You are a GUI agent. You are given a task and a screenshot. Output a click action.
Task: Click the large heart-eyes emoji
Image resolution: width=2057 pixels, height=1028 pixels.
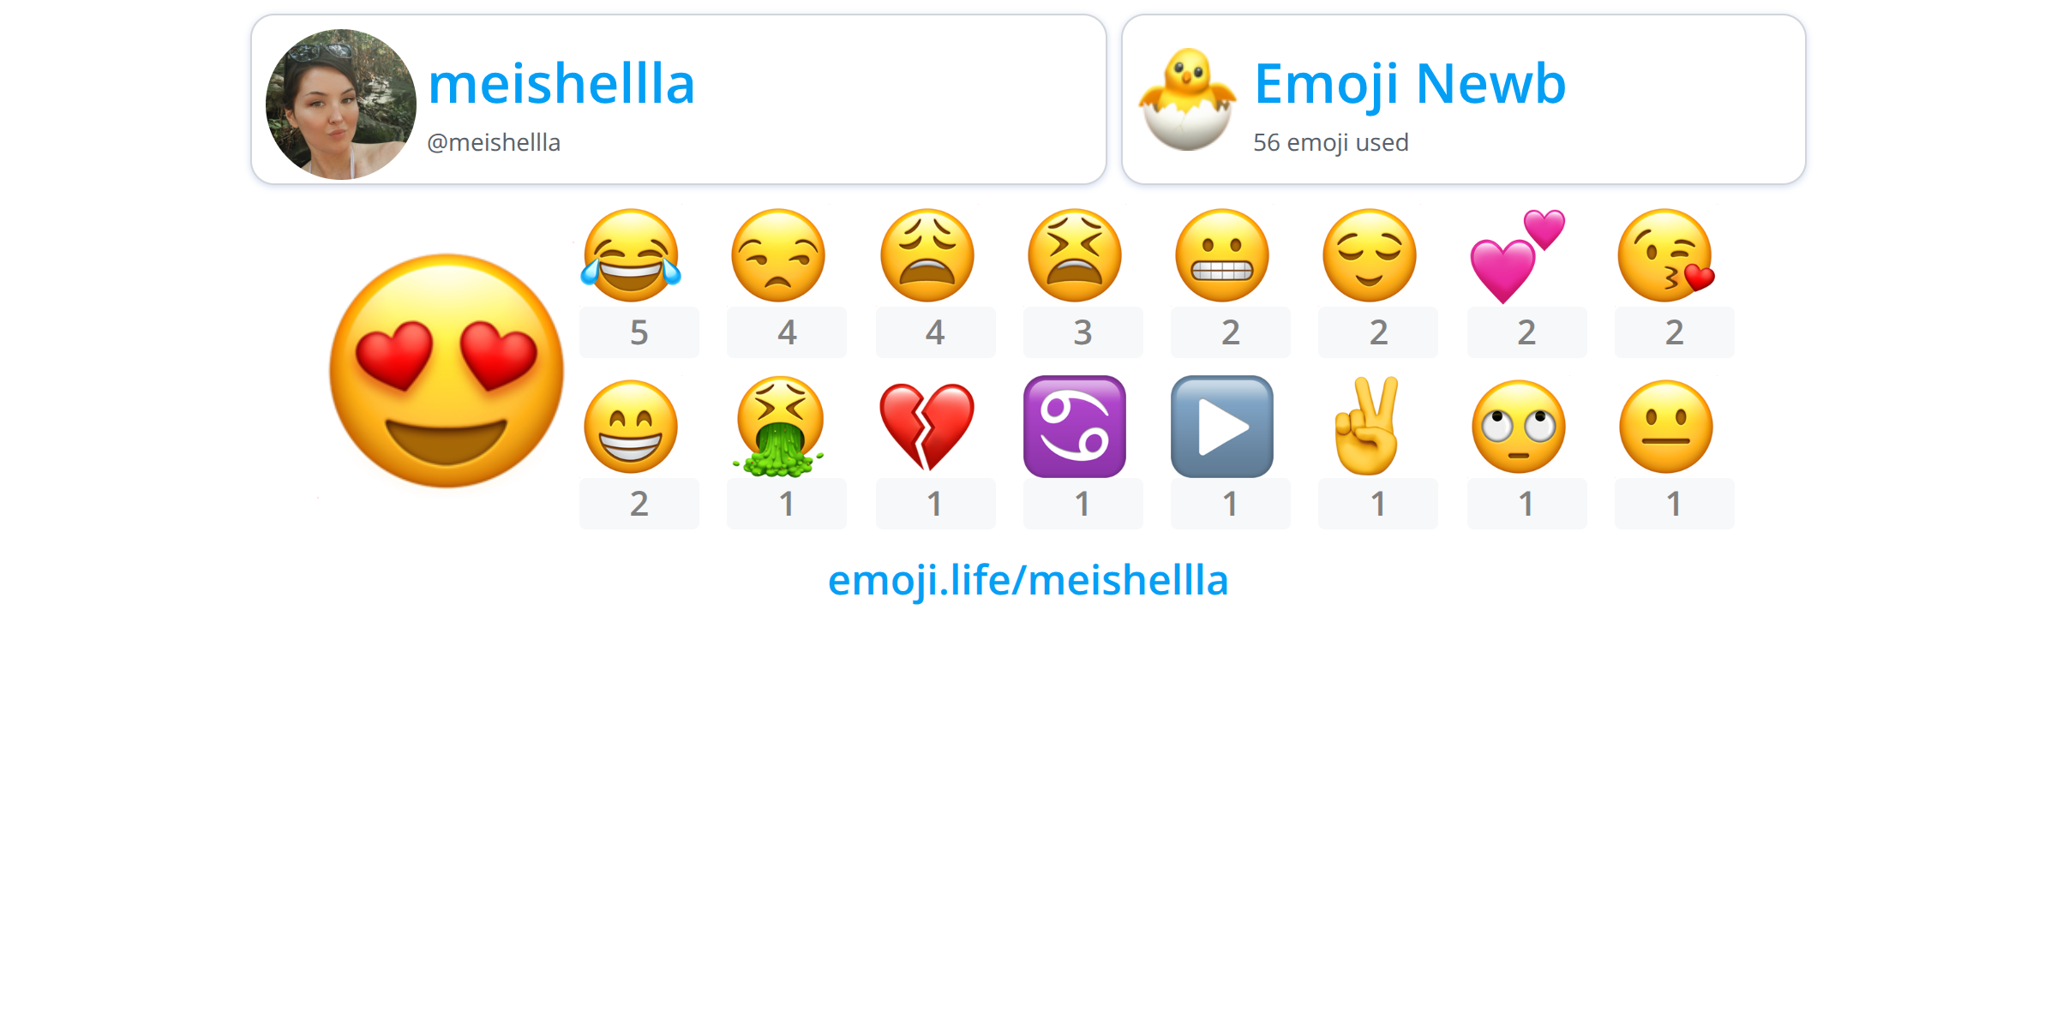pyautogui.click(x=447, y=371)
